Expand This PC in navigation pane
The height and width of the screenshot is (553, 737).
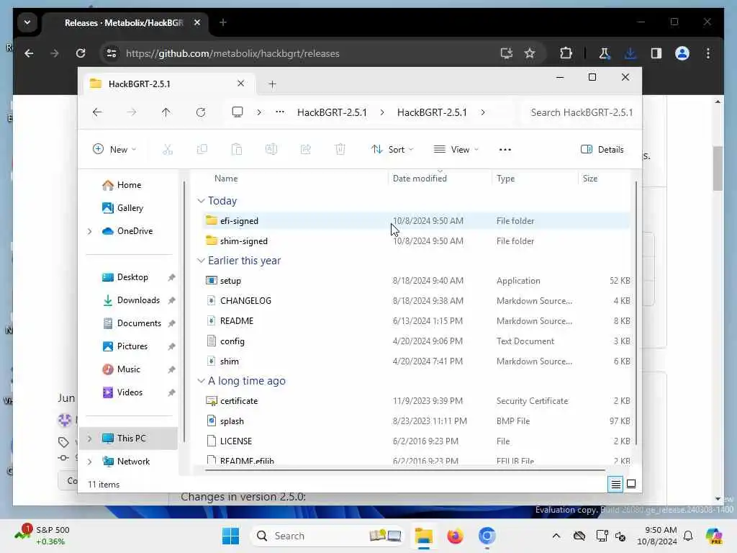pyautogui.click(x=90, y=439)
